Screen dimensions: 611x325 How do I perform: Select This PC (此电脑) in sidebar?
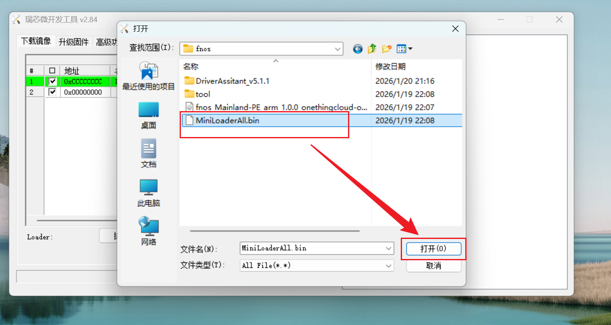(149, 193)
